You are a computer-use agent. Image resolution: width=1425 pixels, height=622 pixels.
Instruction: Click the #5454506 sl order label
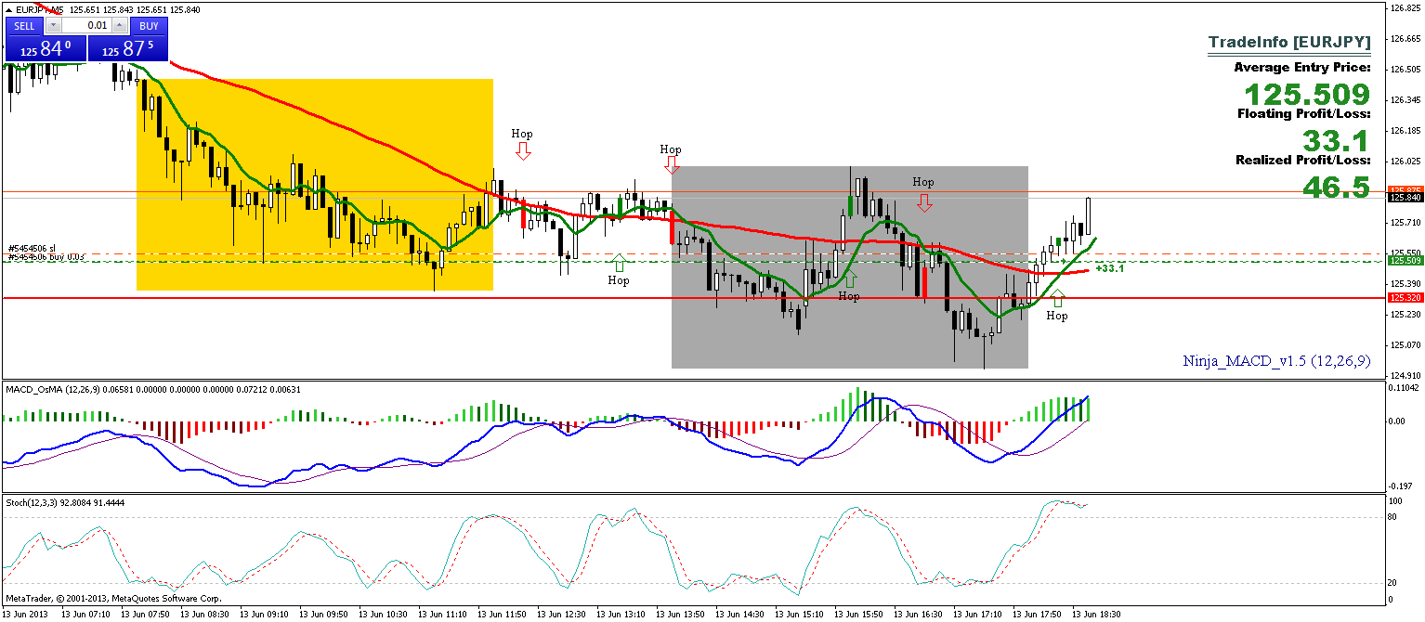32,248
